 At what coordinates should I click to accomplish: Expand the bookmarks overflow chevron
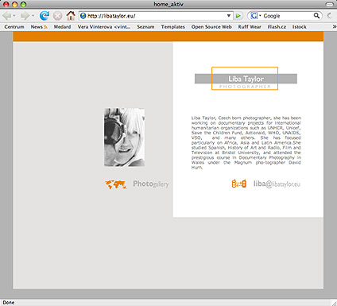click(x=335, y=26)
